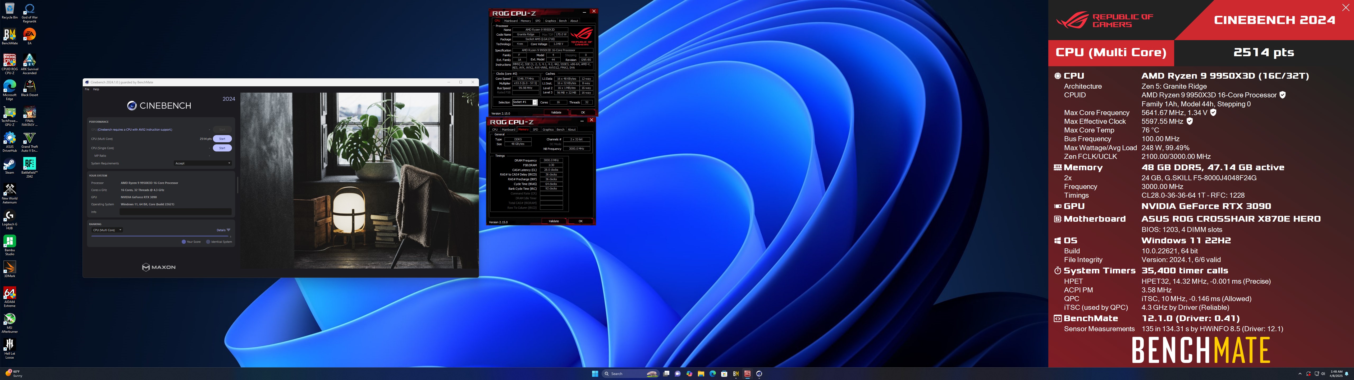Screen dimensions: 1354x380
Task: Click OK in top CPU-Z window
Action: 582,112
